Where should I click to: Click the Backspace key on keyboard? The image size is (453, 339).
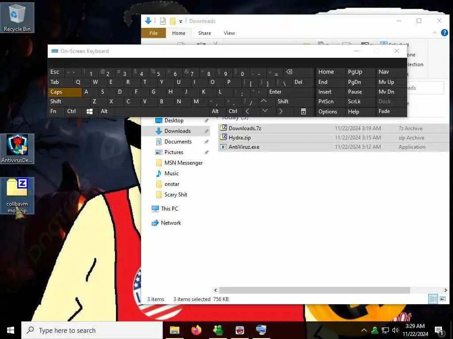coord(298,72)
